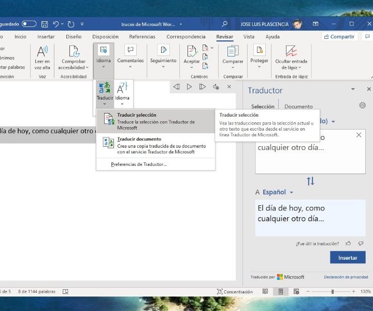Toggle the AutoSave (guardado) switch
Viewport: 373px width, 311px height.
(x=29, y=24)
